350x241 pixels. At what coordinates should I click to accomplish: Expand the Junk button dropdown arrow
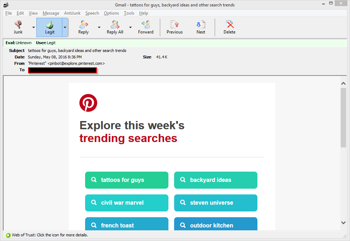pos(33,27)
